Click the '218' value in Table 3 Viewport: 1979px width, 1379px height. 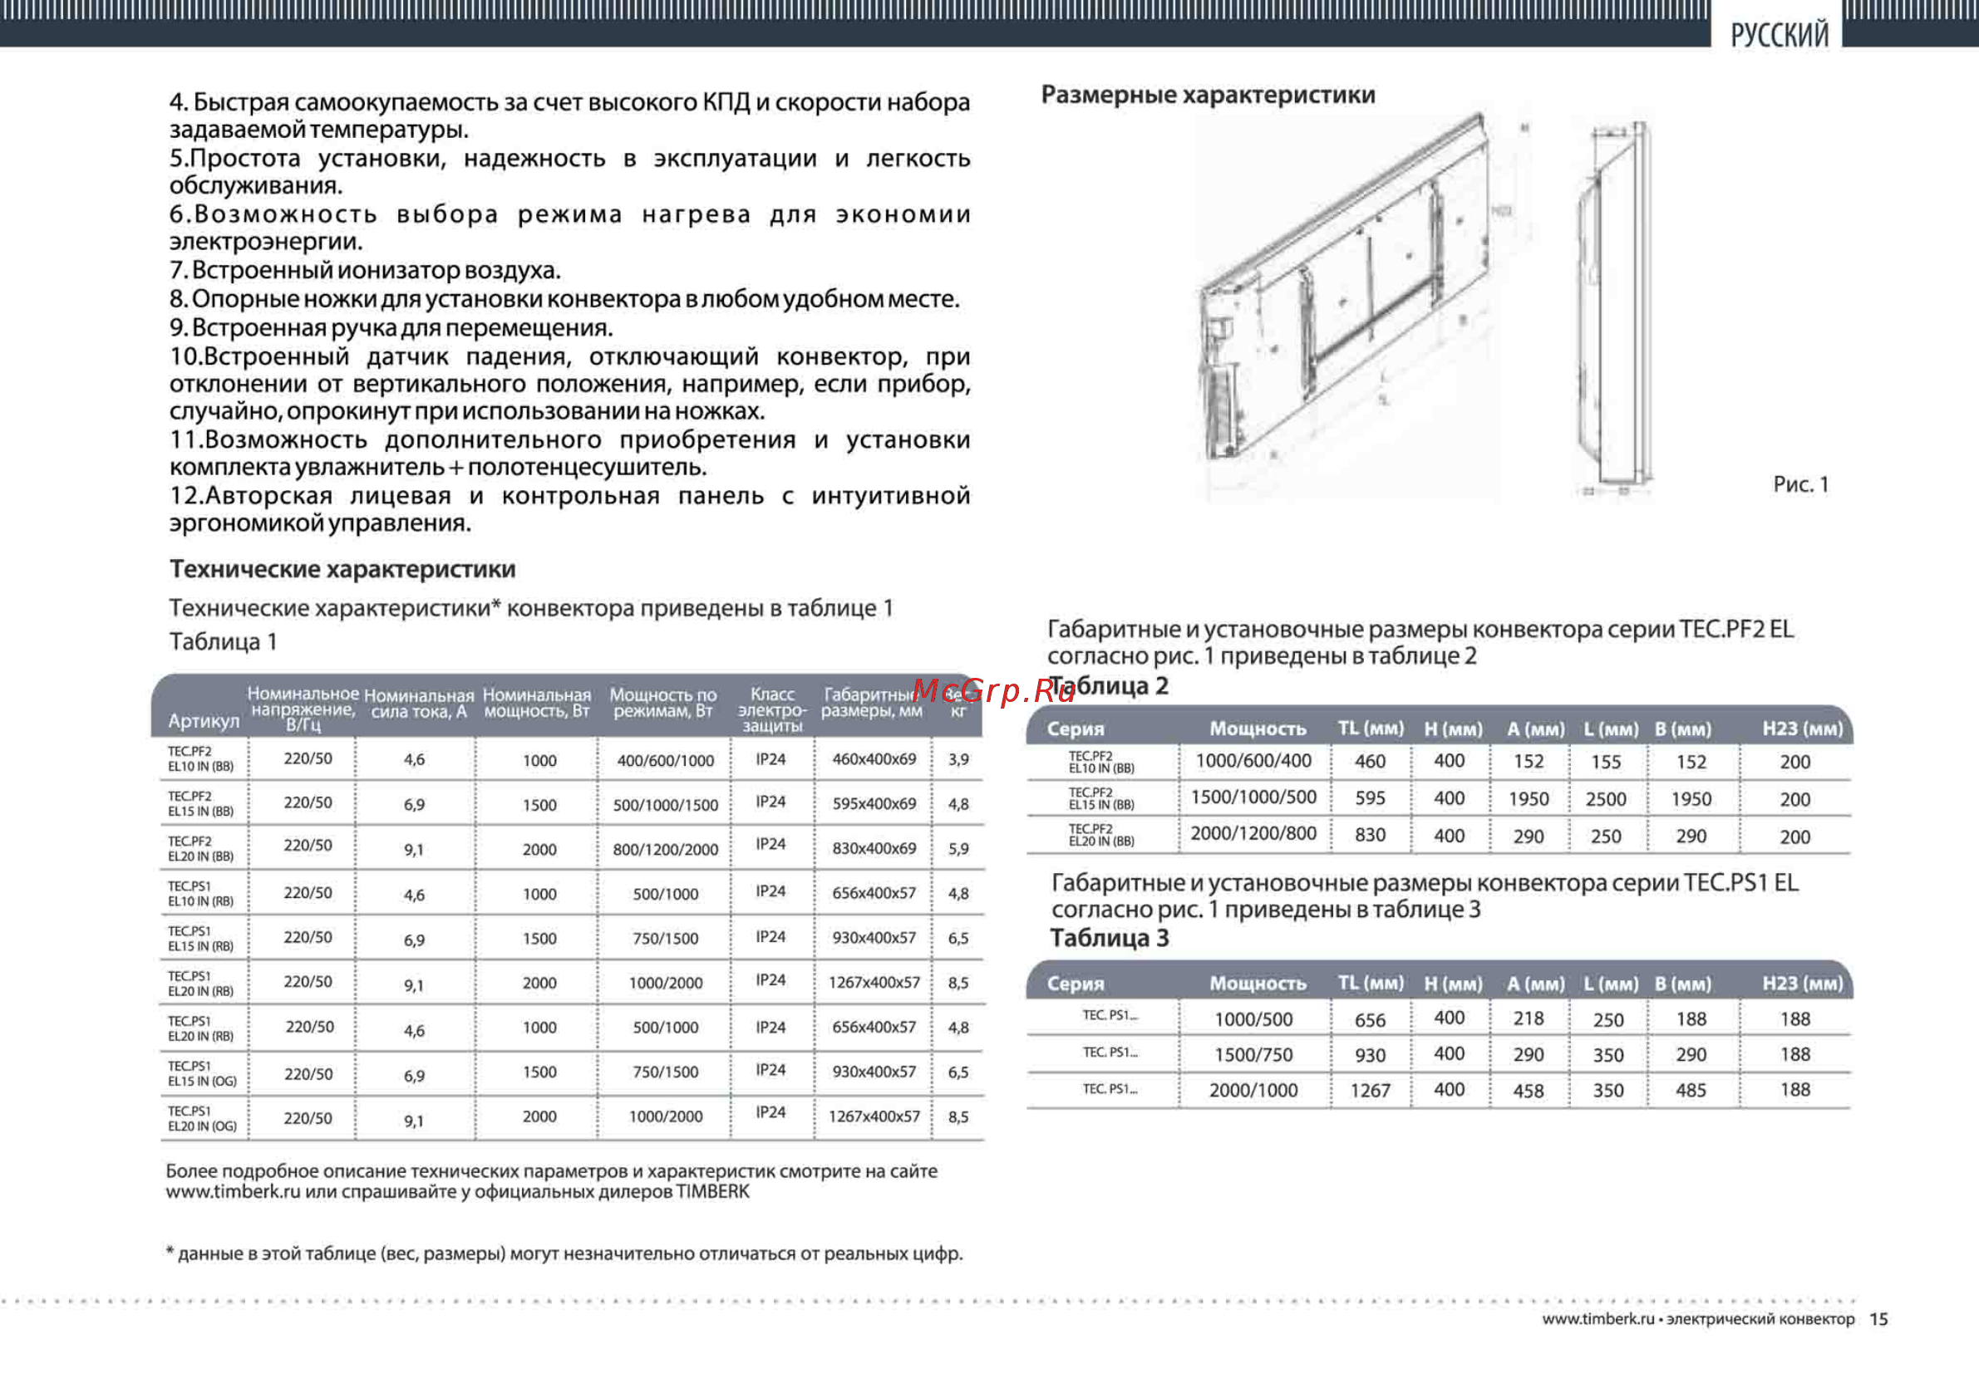tap(1529, 1019)
